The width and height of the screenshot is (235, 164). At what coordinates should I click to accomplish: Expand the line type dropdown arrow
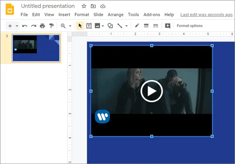click(x=126, y=26)
